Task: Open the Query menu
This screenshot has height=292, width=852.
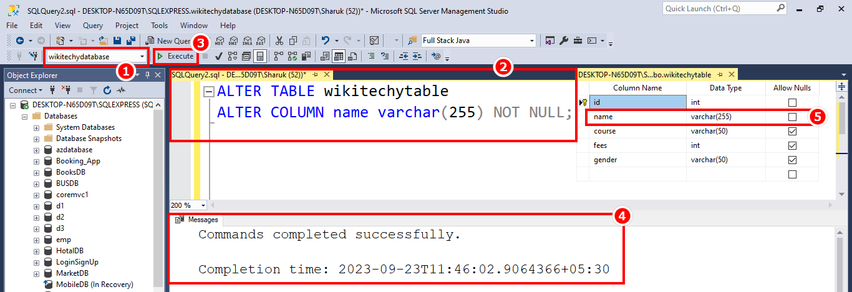Action: 93,26
